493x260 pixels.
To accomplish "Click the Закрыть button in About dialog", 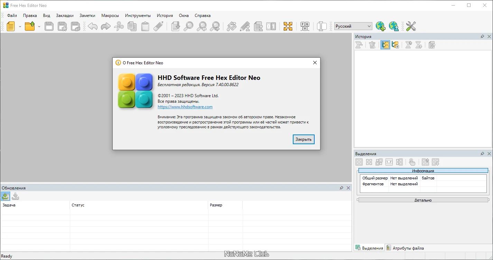I will tap(304, 139).
